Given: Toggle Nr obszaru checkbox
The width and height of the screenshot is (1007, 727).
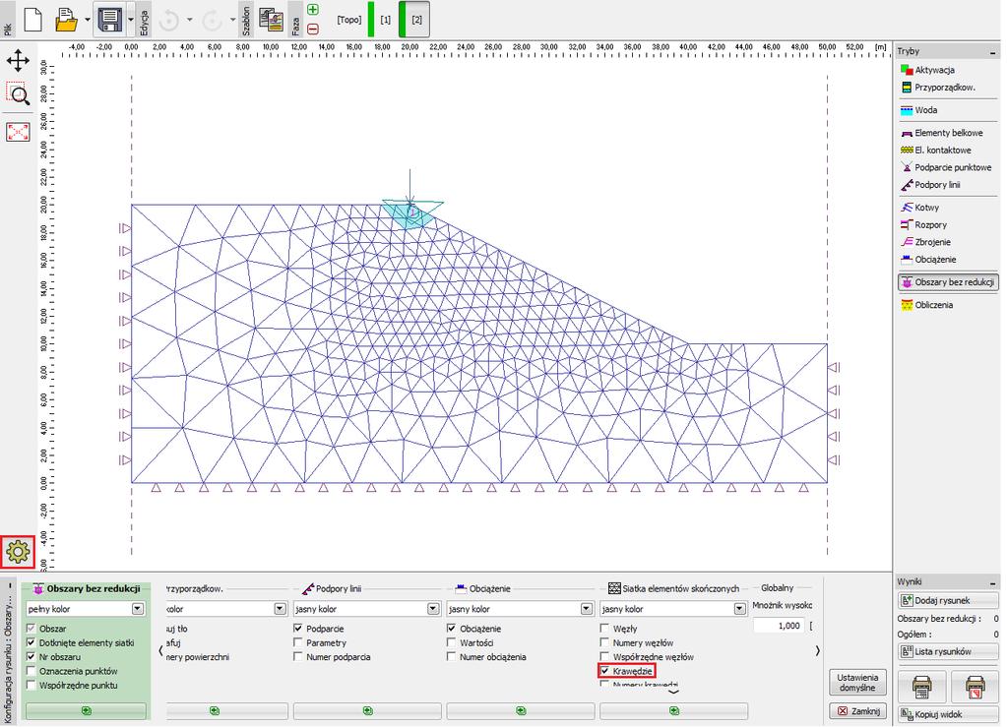Looking at the screenshot, I should [x=31, y=657].
